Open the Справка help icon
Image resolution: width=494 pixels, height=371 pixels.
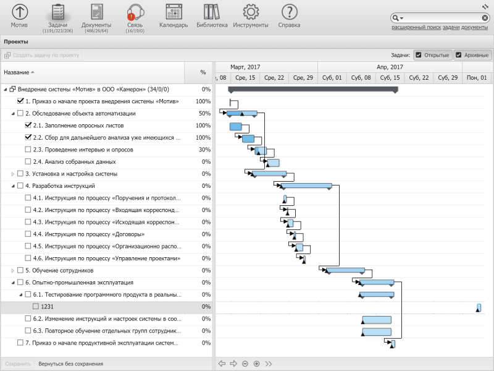(289, 12)
